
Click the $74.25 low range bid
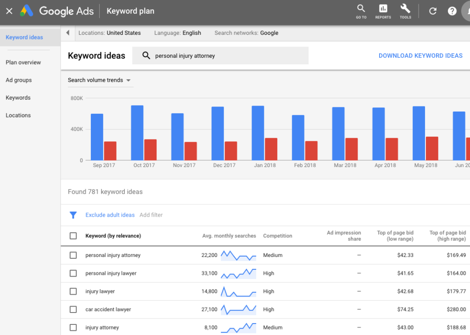click(405, 309)
